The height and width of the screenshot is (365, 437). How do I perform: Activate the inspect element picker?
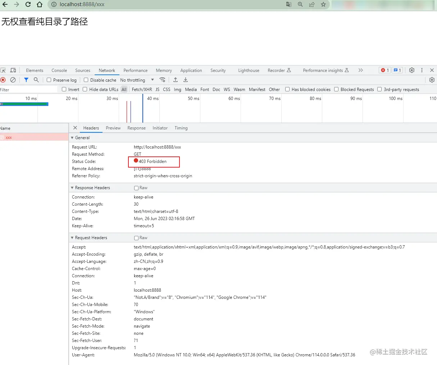[3, 70]
